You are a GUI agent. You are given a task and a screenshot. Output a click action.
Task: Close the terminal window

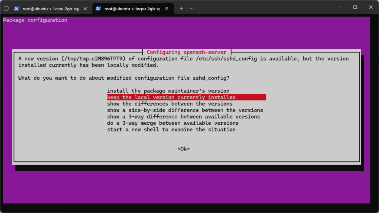pyautogui.click(x=371, y=7)
